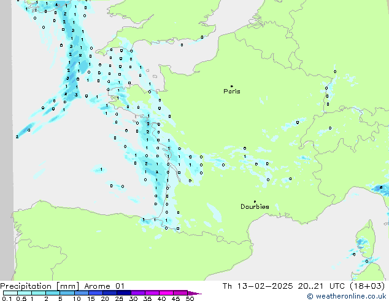Click the '(18+03)' run offset text

[367, 286]
